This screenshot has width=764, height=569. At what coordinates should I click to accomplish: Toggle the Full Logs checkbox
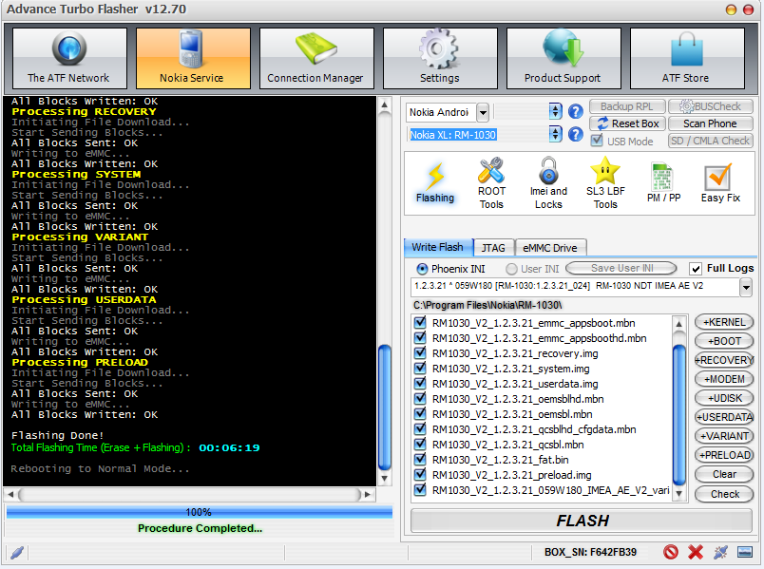(x=696, y=269)
